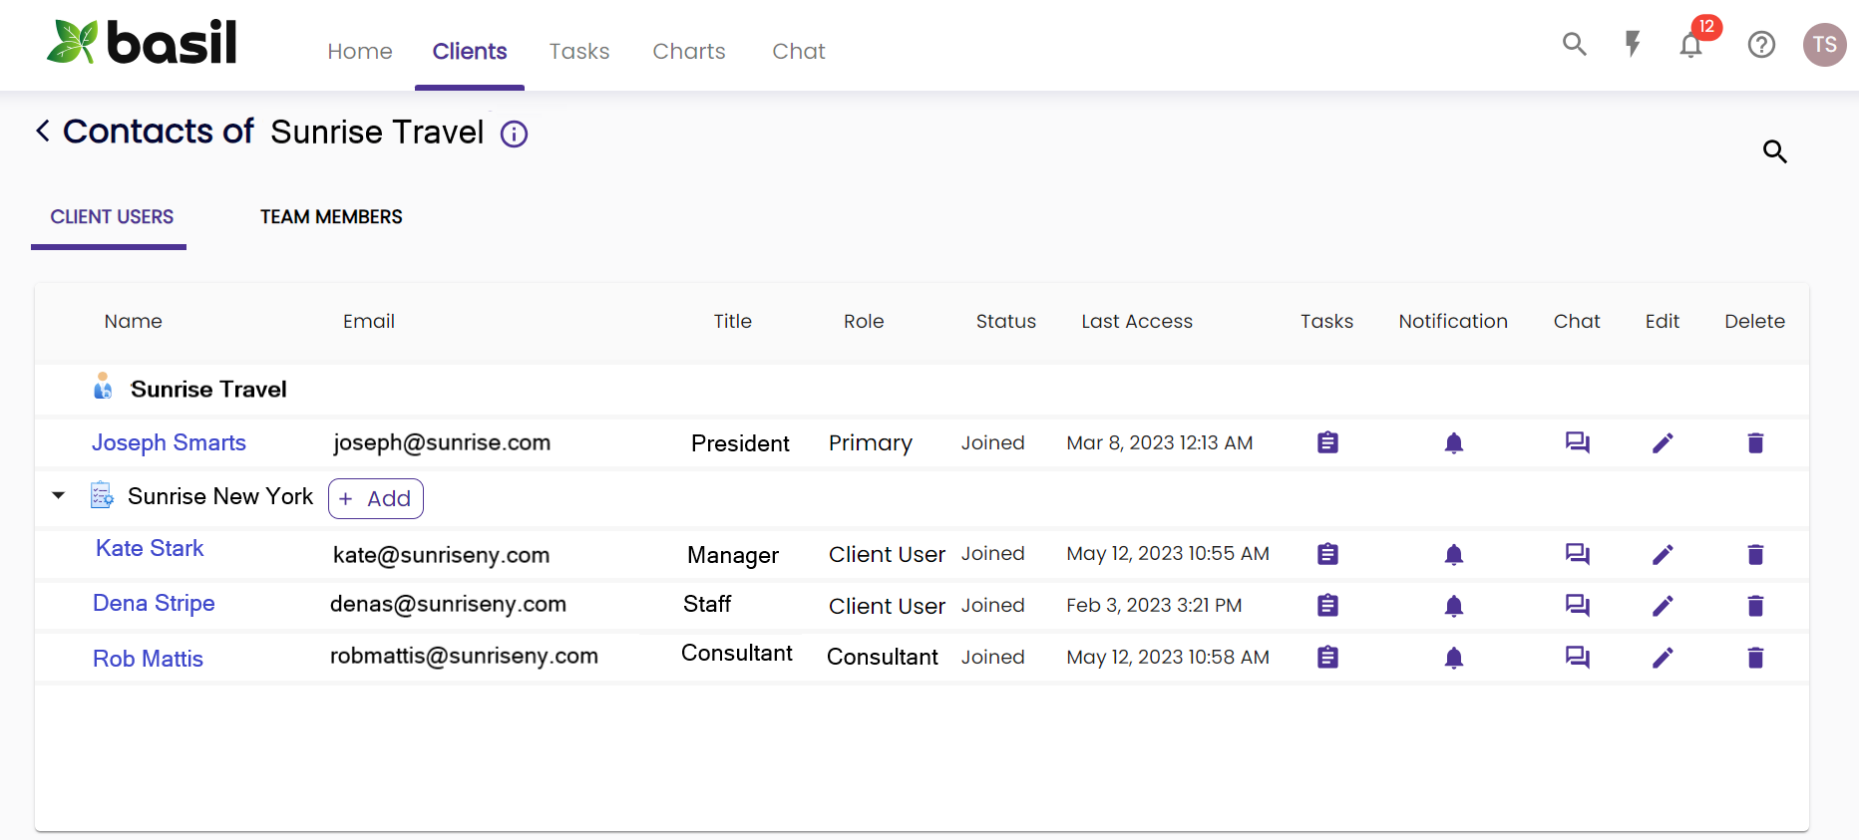Open notifications bell with 12 badge
This screenshot has height=840, width=1859.
[1691, 45]
